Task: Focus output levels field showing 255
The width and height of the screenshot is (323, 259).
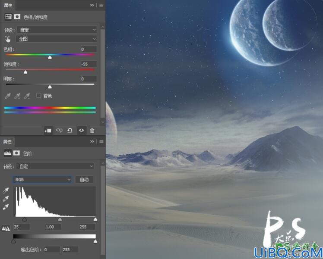Action: 70,250
